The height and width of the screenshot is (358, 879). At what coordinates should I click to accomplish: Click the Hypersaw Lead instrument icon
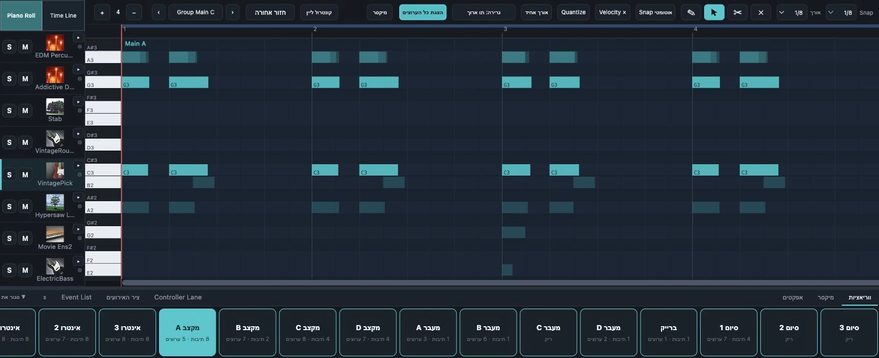pos(55,202)
